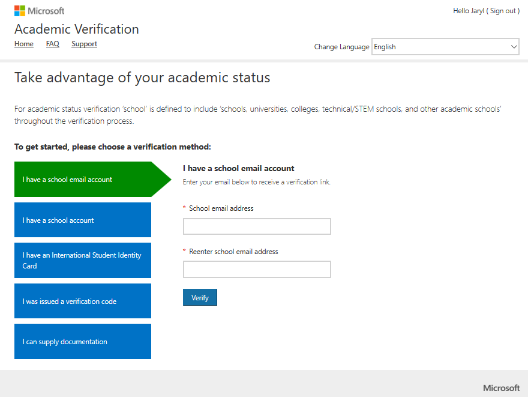Click the green arrow tip of selected method
Image resolution: width=528 pixels, height=397 pixels.
(x=161, y=180)
